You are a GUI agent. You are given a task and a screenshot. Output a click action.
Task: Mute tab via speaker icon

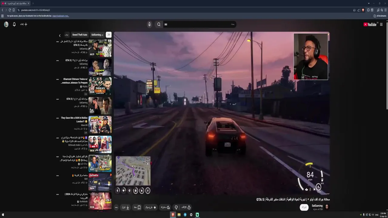5,3
